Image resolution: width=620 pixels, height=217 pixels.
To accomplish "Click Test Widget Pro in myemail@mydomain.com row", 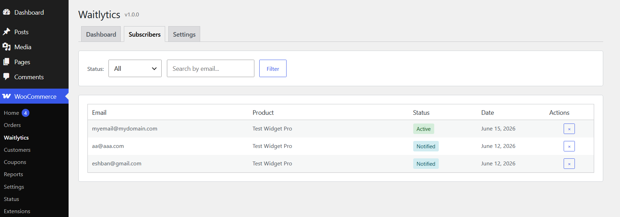I will [x=272, y=128].
